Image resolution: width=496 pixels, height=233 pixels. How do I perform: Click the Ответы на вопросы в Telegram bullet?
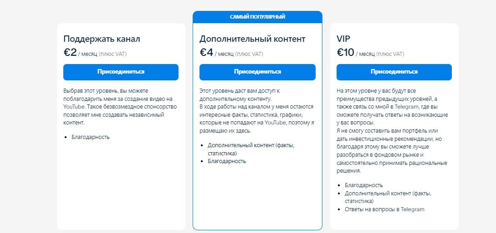[x=384, y=209]
